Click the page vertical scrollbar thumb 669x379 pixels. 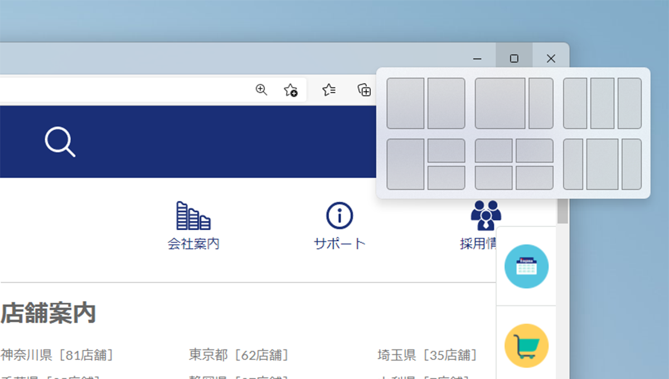pos(563,211)
